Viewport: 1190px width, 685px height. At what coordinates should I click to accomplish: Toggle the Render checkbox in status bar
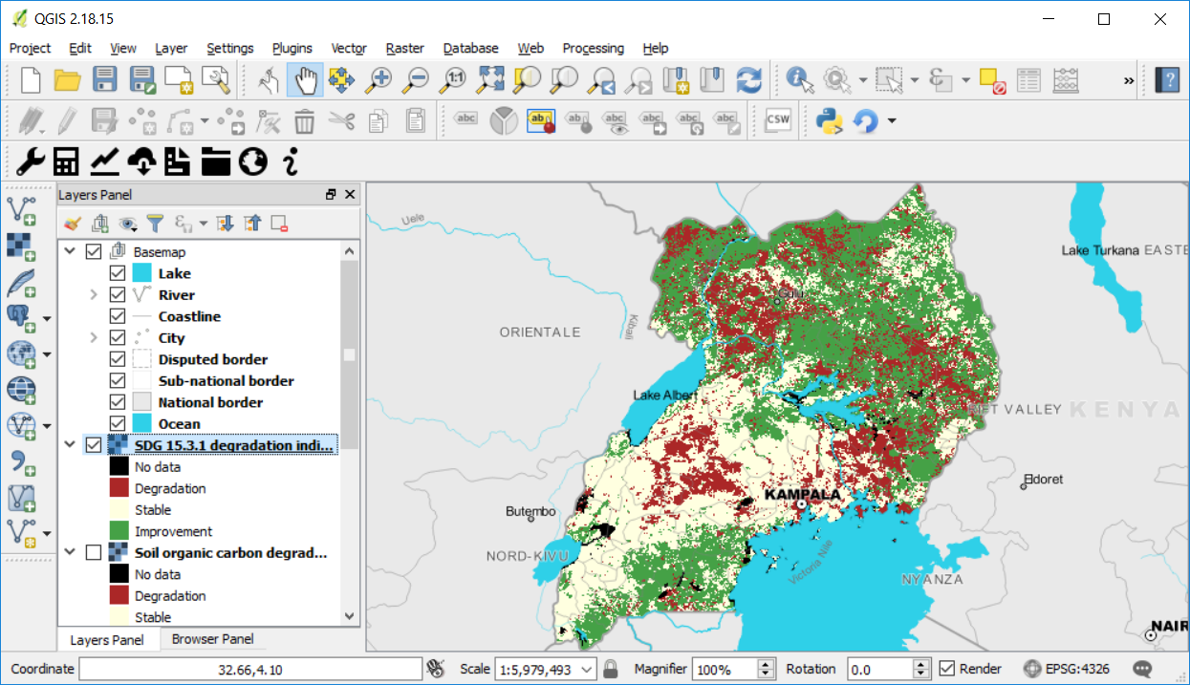tap(947, 669)
